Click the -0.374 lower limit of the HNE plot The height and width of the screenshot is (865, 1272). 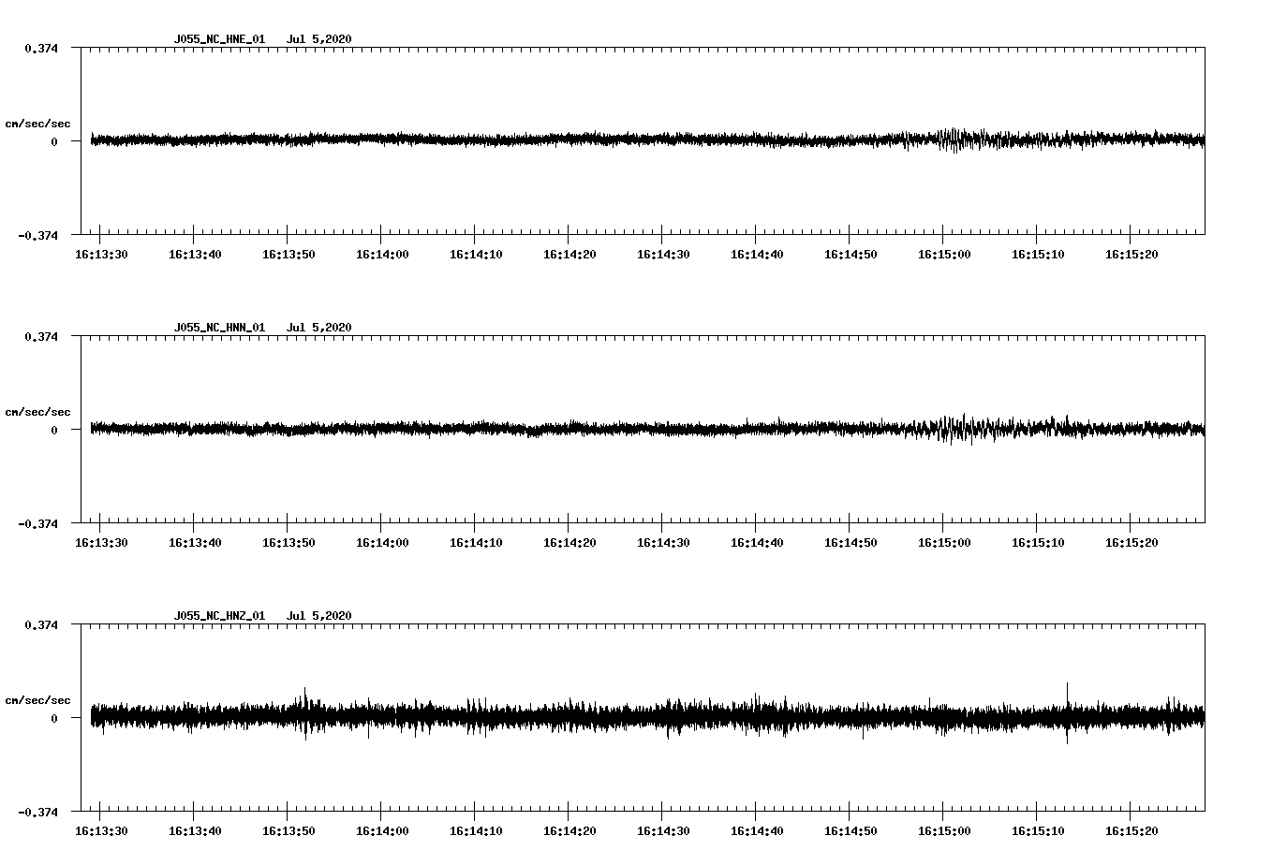coord(37,235)
